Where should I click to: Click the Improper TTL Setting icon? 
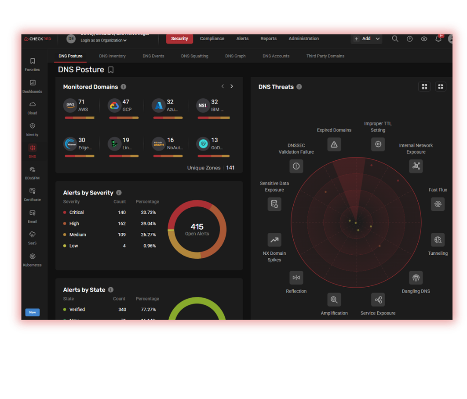(378, 144)
